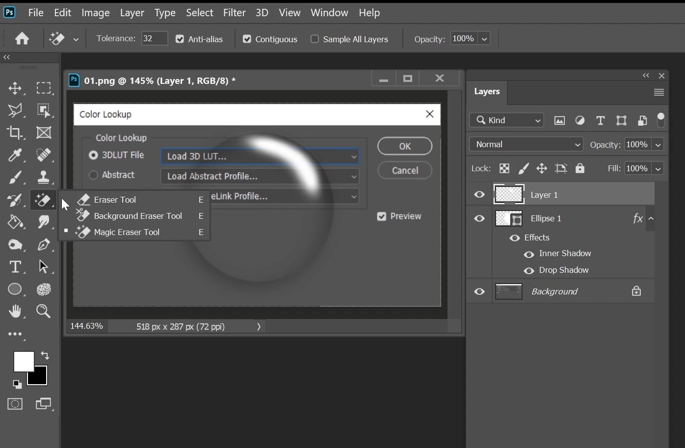Select the Rectangular Marquee tool
Viewport: 685px width, 448px height.
pos(44,88)
